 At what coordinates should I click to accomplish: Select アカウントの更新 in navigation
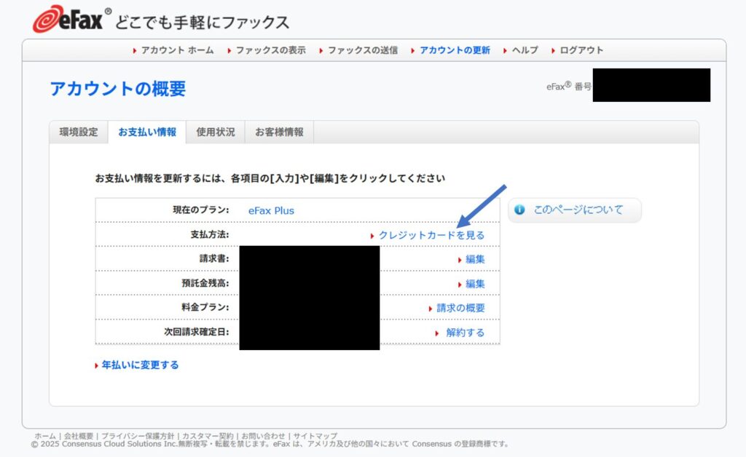click(455, 50)
